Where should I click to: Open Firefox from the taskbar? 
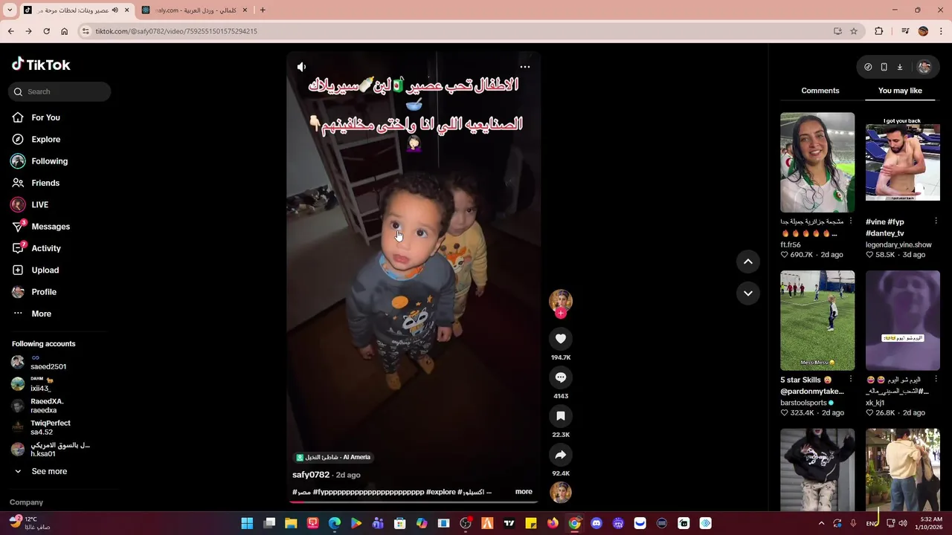tap(553, 523)
